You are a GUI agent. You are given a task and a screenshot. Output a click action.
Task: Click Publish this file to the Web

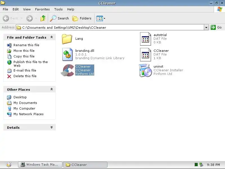(31, 64)
